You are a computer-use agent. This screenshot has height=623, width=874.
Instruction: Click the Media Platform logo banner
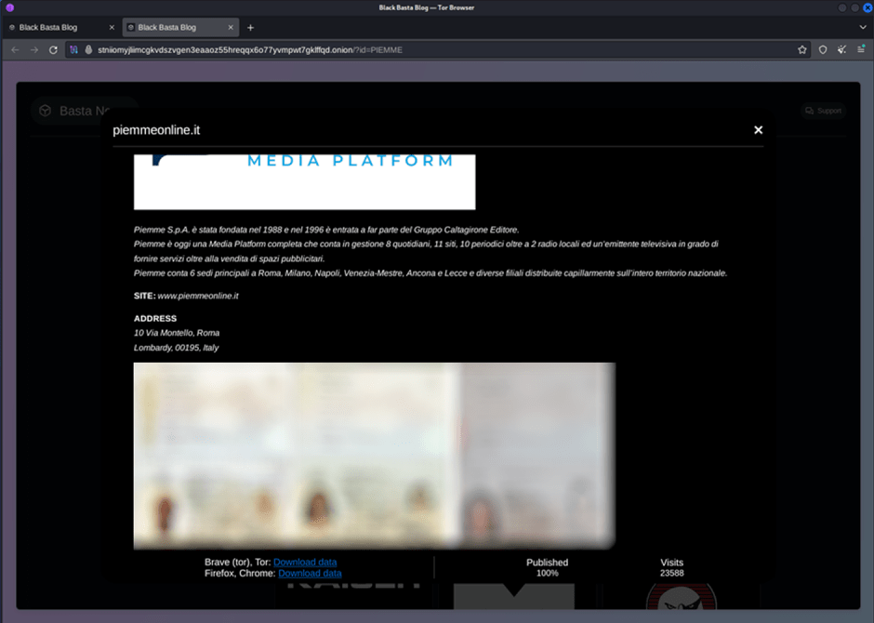(x=304, y=181)
